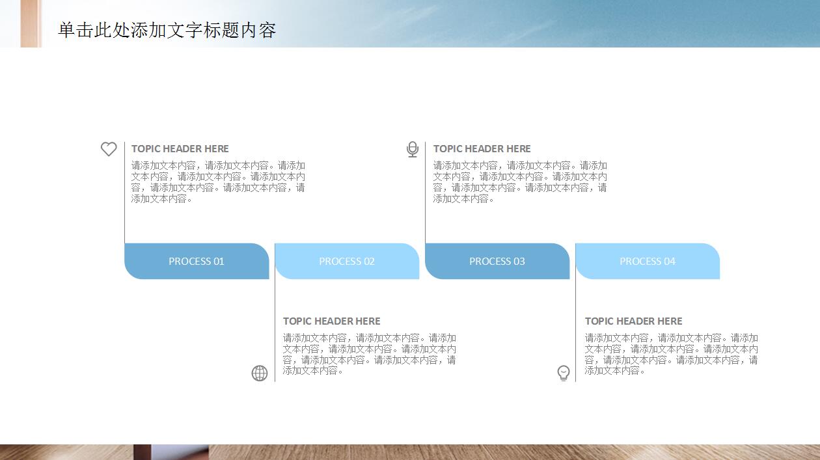Viewport: 820px width, 460px height.
Task: Click TOPIC HEADER HERE below PROCESS 04
Action: tap(634, 321)
